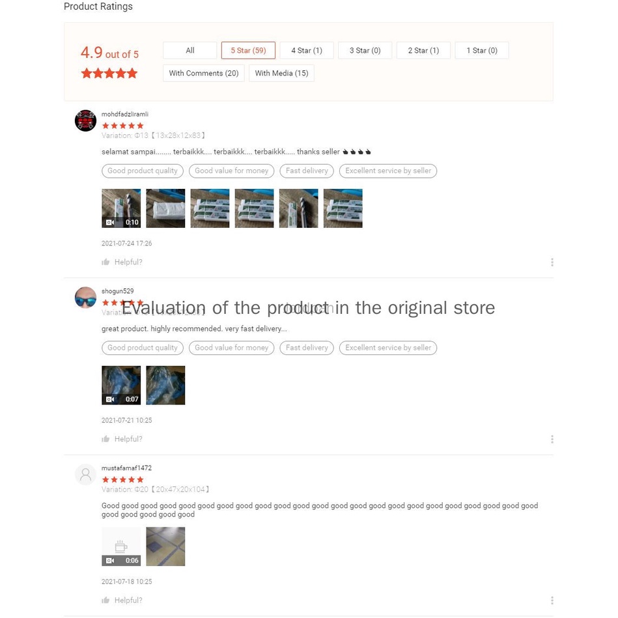Image resolution: width=618 pixels, height=618 pixels.
Task: Click thumbs-up icon on shogun529's review
Action: coord(105,439)
